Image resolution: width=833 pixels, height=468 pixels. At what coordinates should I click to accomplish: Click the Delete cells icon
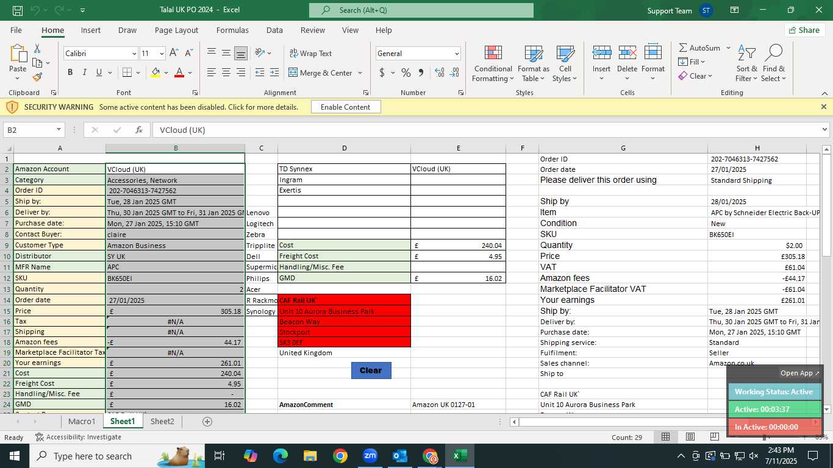pyautogui.click(x=627, y=53)
